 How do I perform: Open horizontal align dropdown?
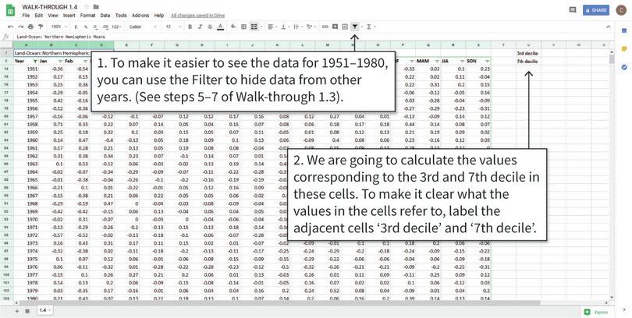click(272, 26)
